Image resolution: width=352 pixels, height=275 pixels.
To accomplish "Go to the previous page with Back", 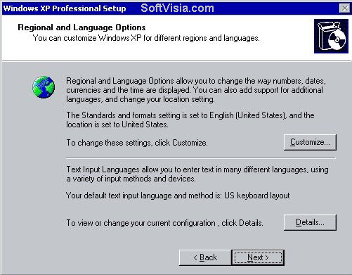I will coord(205,257).
